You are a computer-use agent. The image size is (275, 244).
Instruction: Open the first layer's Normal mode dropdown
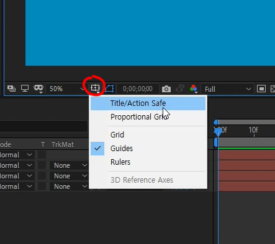click(x=17, y=155)
